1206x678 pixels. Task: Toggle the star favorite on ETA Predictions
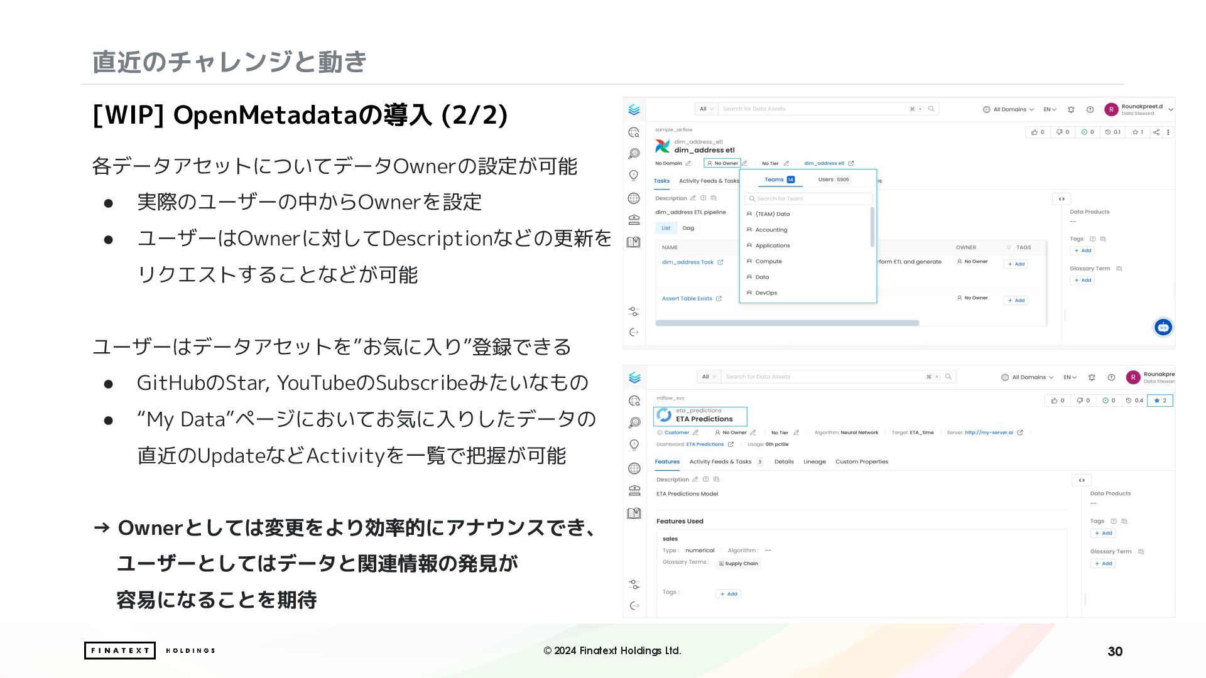pos(1160,401)
